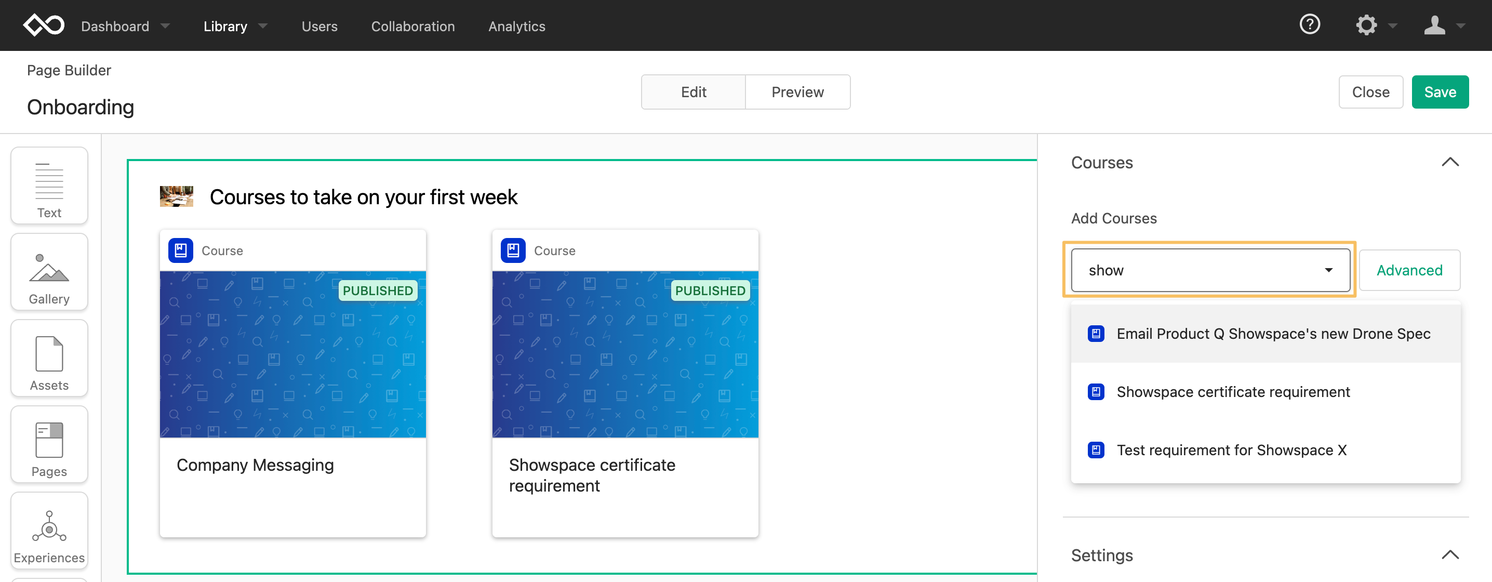Open the user profile icon
The height and width of the screenshot is (582, 1492).
[x=1435, y=25]
